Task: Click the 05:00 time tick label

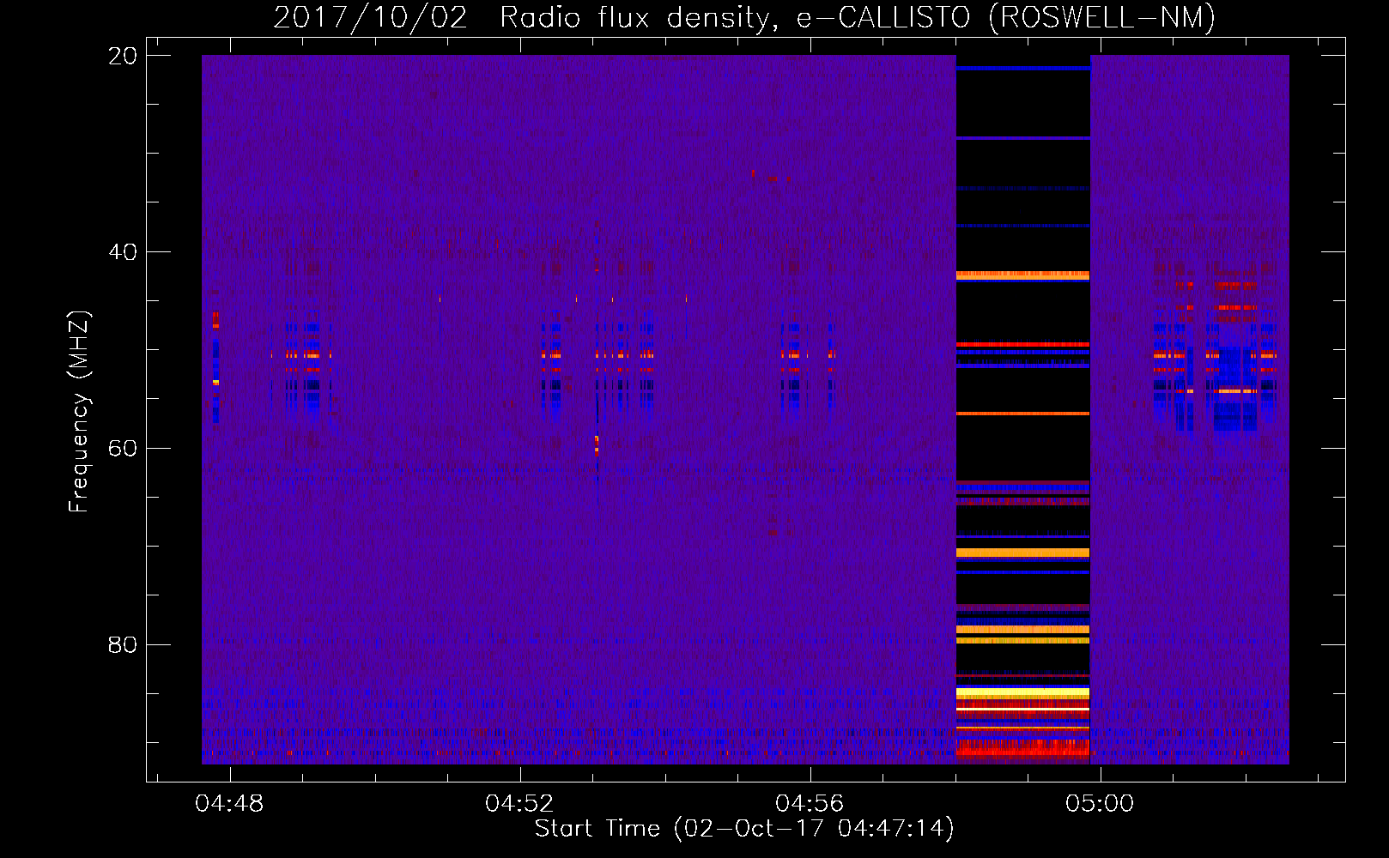Action: tap(1100, 804)
